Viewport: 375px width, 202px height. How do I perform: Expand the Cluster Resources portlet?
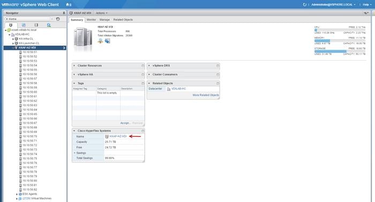[74, 65]
